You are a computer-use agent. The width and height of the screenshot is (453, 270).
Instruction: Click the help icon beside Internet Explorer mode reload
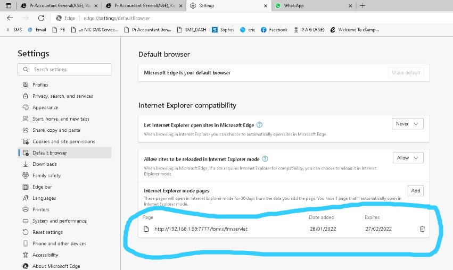coord(265,158)
